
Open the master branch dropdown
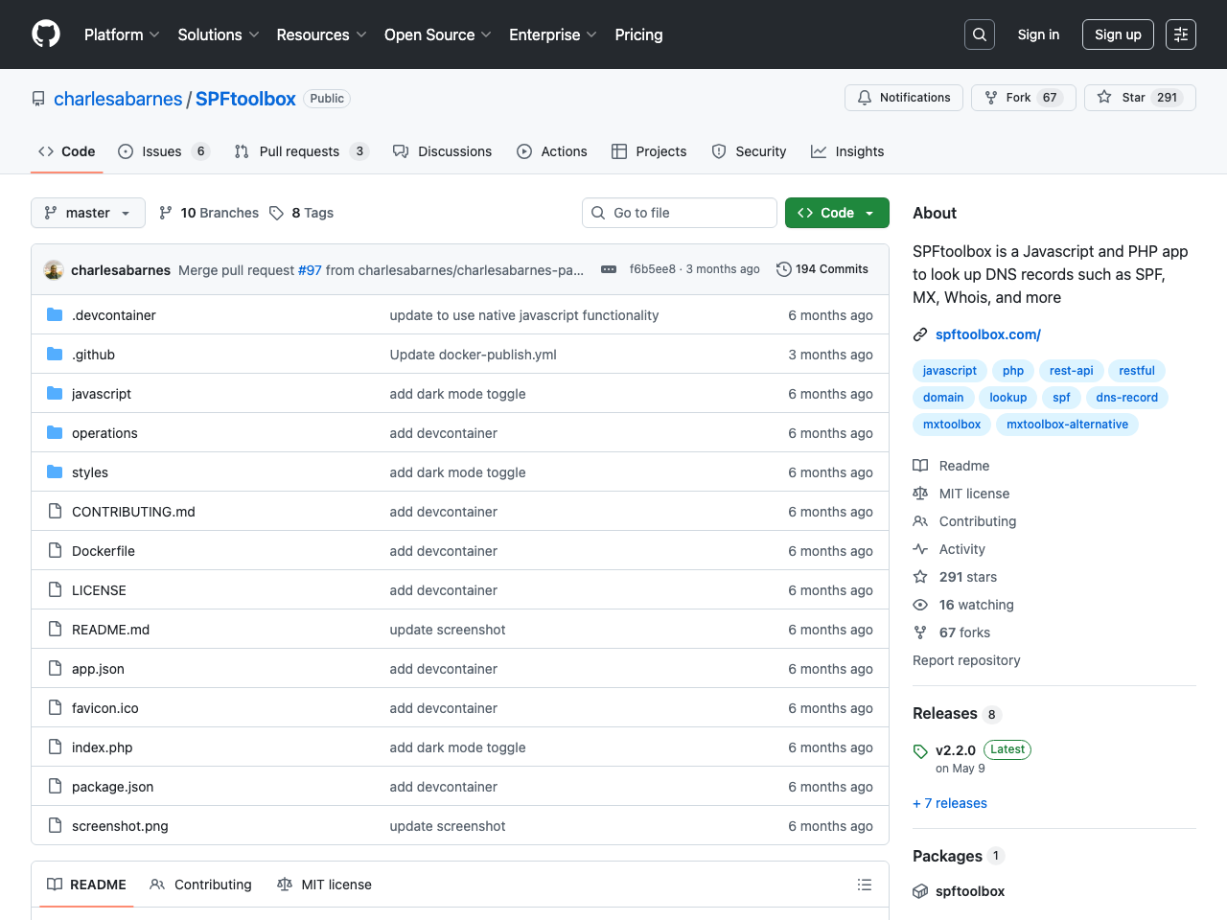point(87,212)
